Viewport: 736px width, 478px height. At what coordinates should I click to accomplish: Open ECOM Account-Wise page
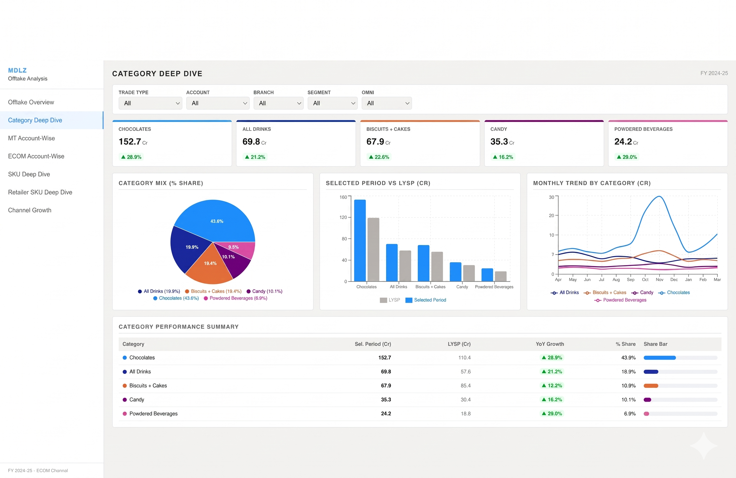click(52, 156)
